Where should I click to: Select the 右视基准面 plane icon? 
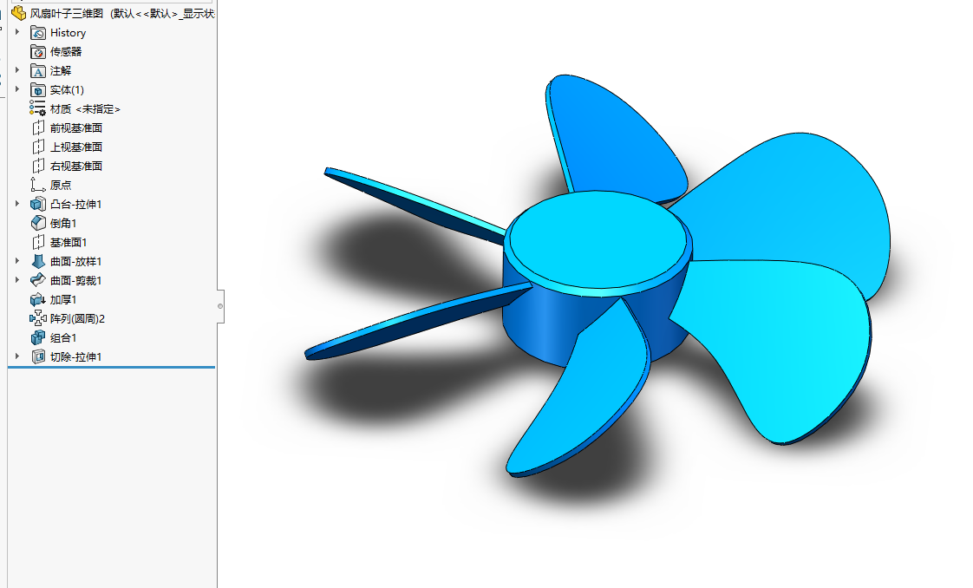[38, 167]
